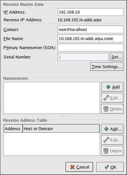
Task: Click the Primary Nameserver (SOA) field
Action: coord(90,47)
